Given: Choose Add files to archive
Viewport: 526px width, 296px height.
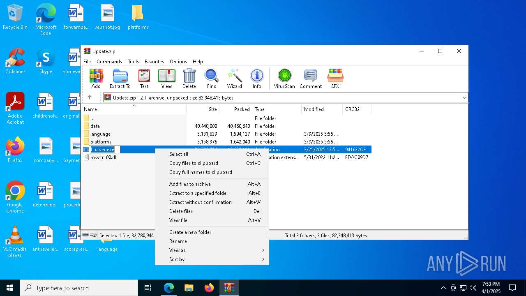Looking at the screenshot, I should 212,184.
